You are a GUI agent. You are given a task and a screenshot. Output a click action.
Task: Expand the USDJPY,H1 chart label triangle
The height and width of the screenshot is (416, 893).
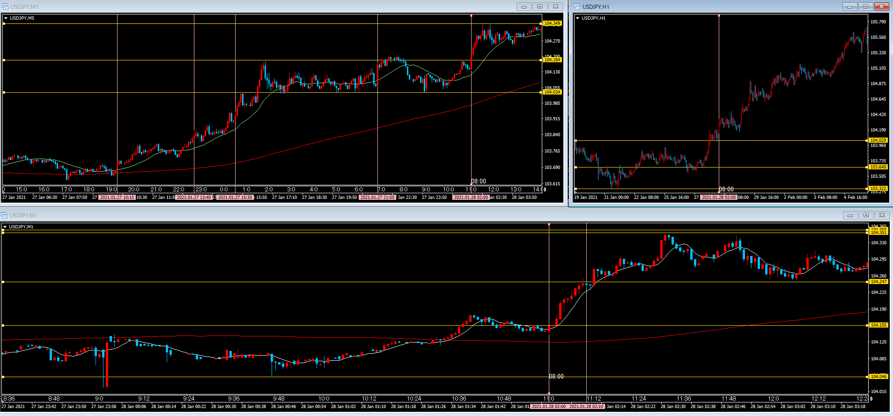[x=578, y=18]
